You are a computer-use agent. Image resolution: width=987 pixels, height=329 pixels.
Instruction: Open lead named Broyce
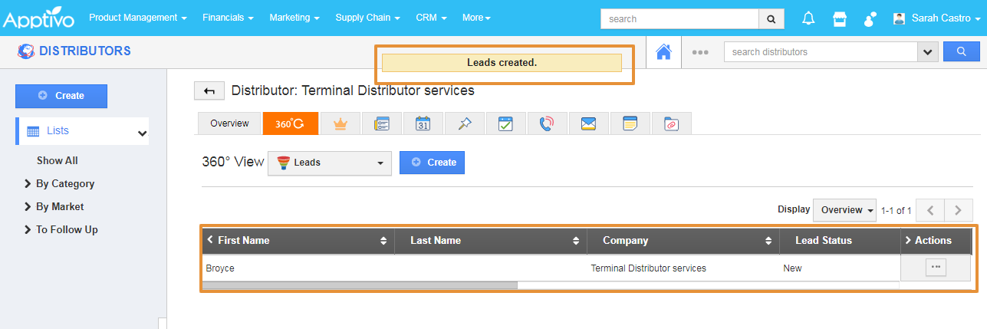[220, 268]
